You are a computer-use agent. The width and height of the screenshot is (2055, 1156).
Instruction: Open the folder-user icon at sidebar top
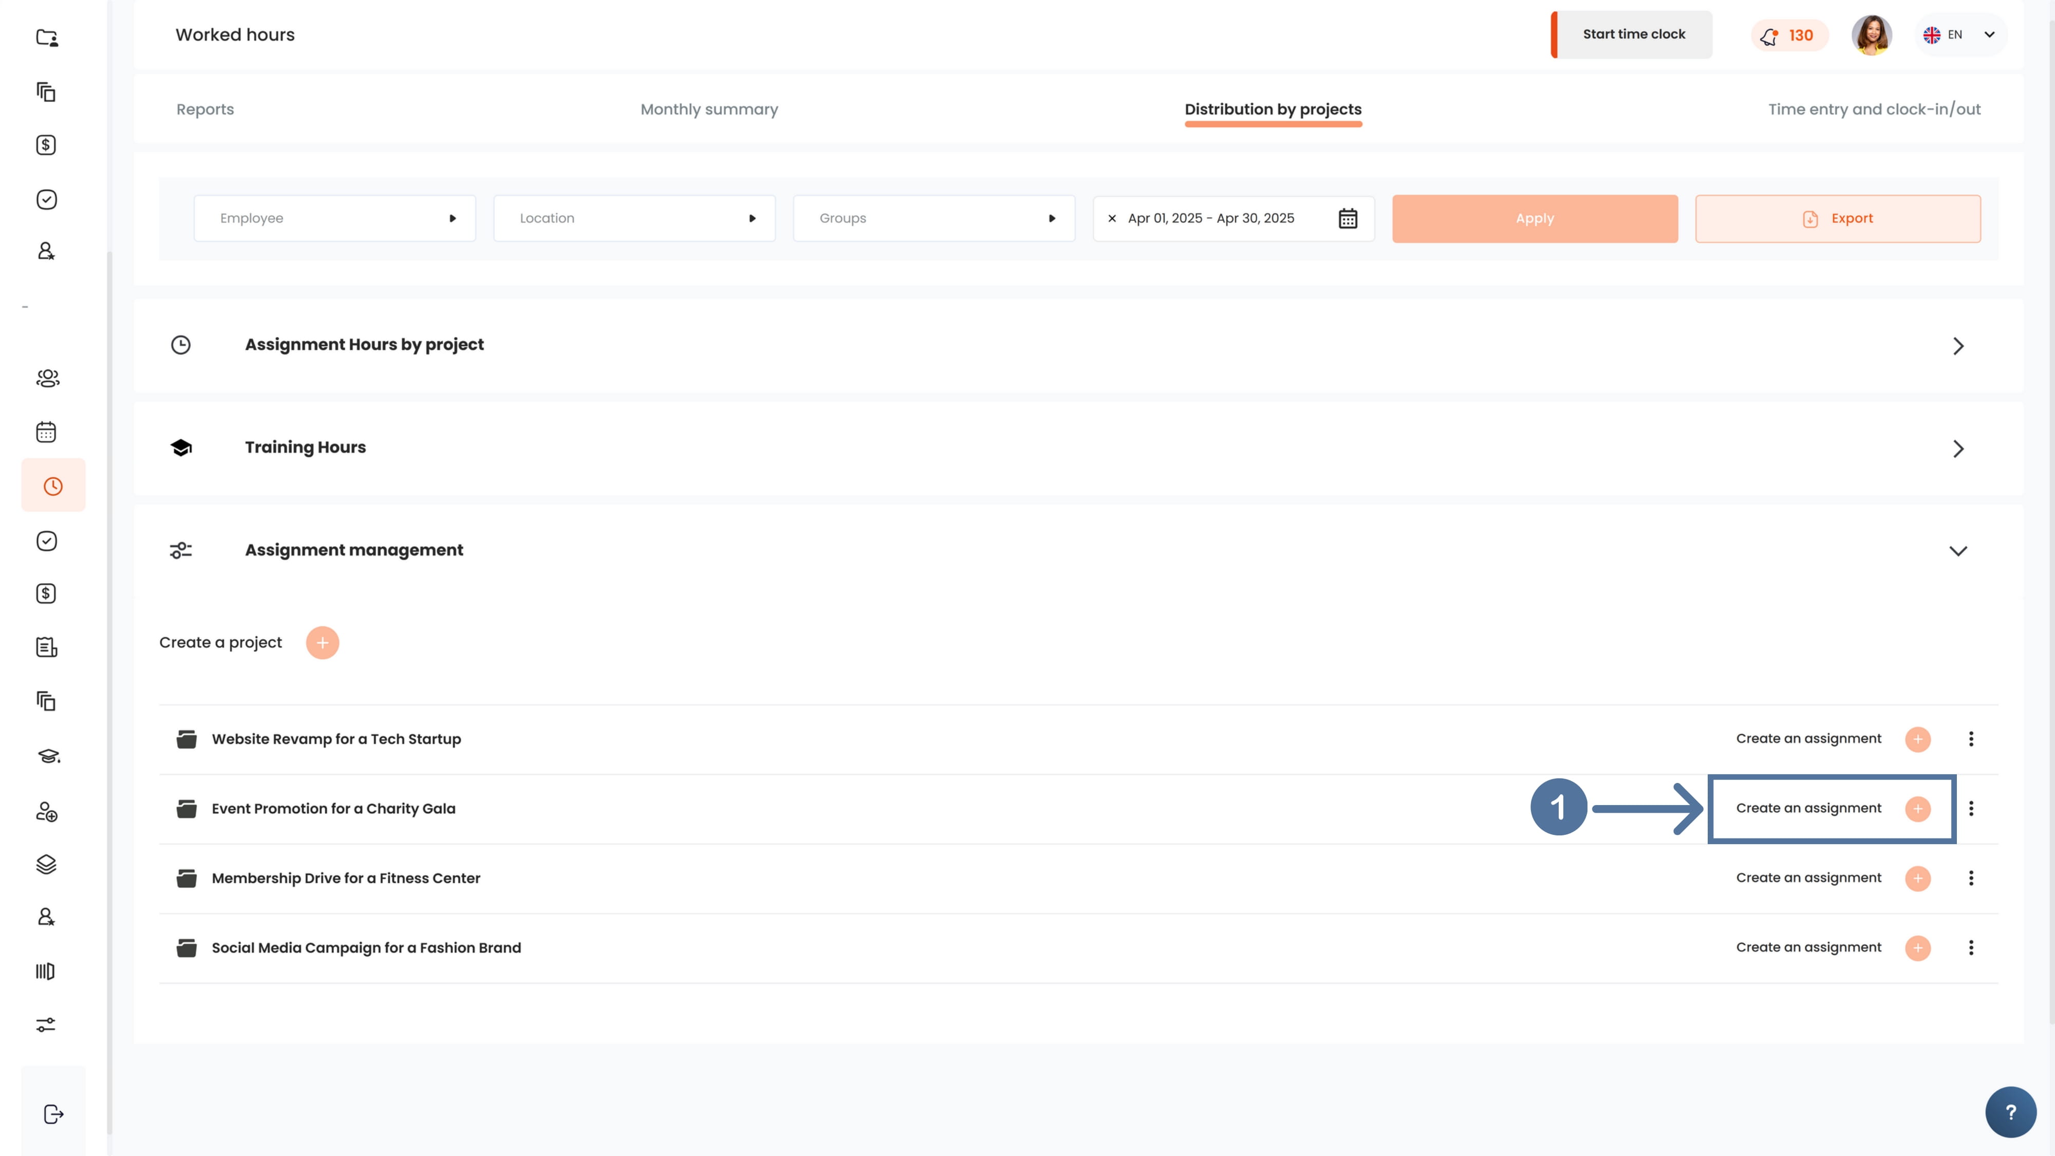[47, 38]
